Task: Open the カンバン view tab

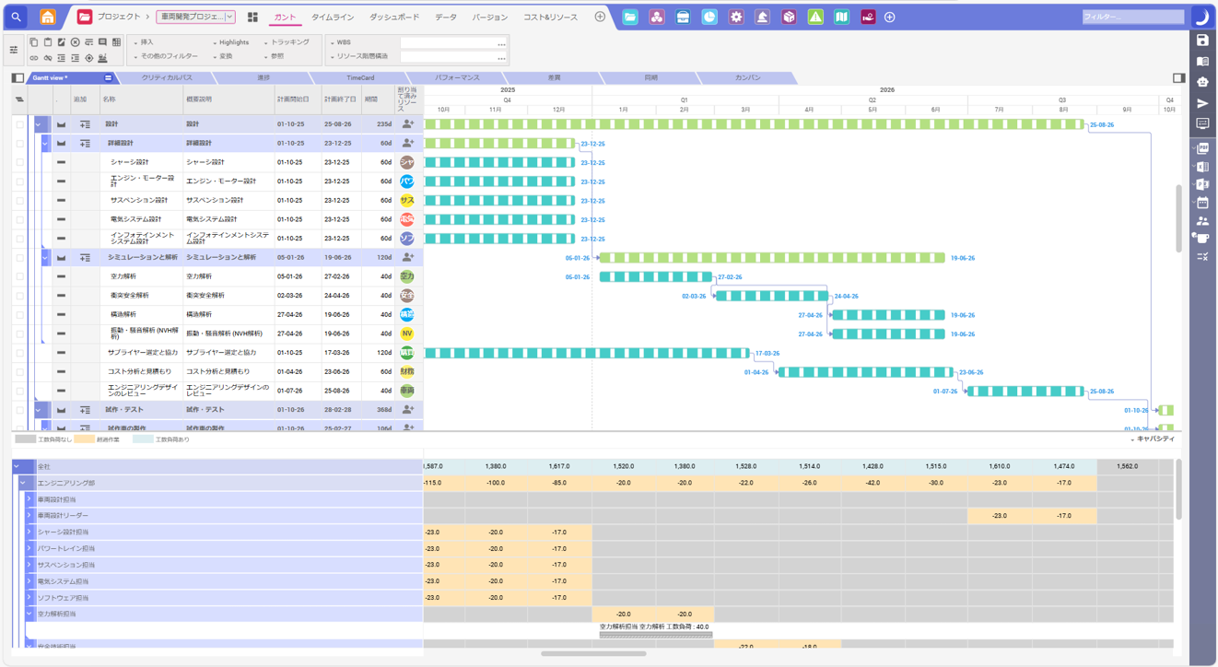Action: [747, 77]
